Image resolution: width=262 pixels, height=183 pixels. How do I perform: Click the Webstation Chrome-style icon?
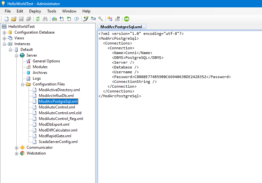coord(22,153)
